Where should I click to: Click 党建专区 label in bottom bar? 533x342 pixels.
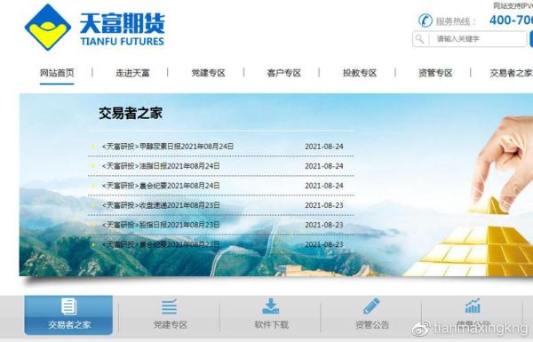(x=171, y=324)
